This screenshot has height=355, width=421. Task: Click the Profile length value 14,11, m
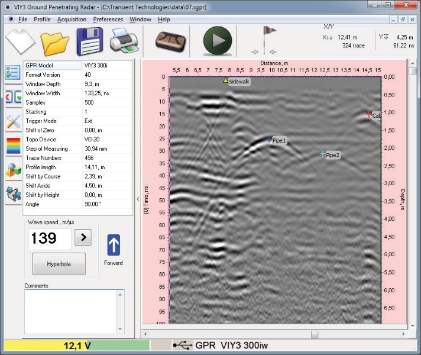tap(95, 167)
